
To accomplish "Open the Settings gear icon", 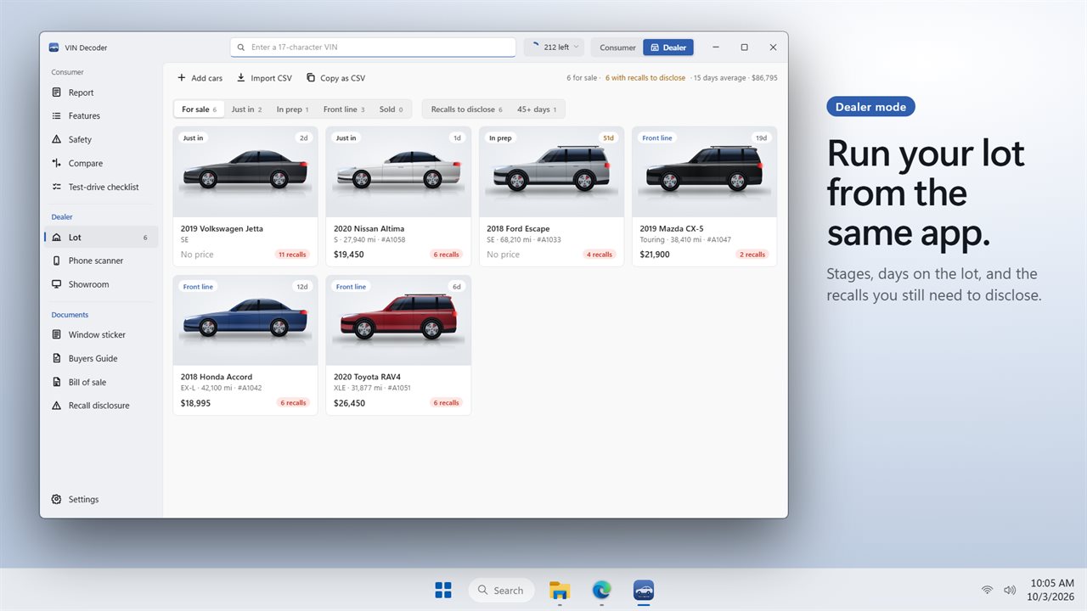I will [57, 499].
